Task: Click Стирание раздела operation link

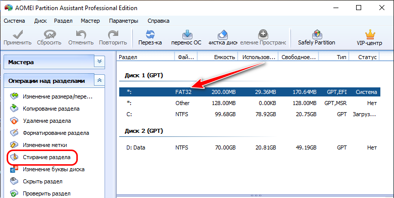Action: coord(46,157)
